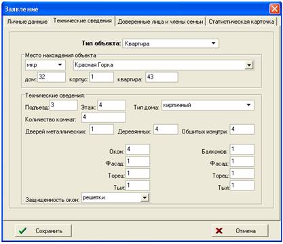
Task: Click the корпус input field
Action: [x=101, y=77]
